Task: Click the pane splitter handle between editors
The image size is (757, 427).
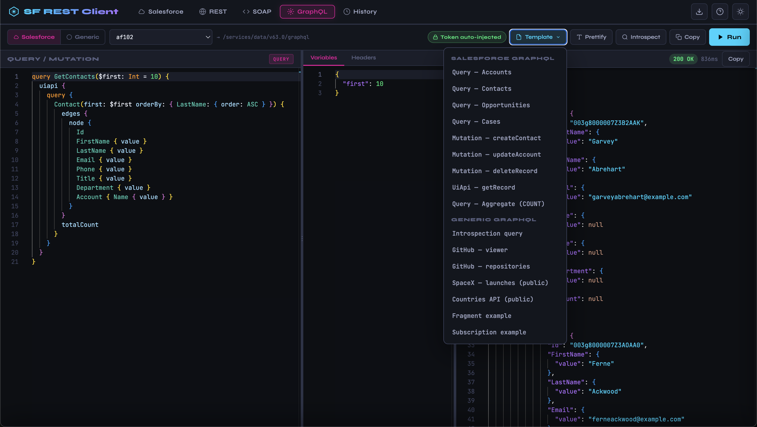Action: pos(302,238)
